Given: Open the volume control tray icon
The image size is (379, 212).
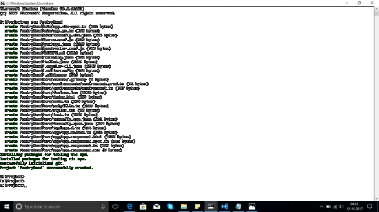Looking at the screenshot, I should click(341, 206).
